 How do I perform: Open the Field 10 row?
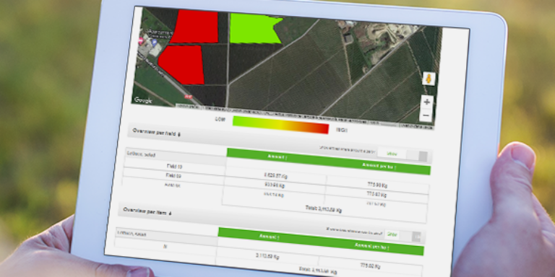tap(174, 166)
